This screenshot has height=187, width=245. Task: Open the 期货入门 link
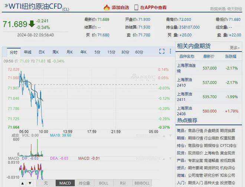(x=195, y=183)
